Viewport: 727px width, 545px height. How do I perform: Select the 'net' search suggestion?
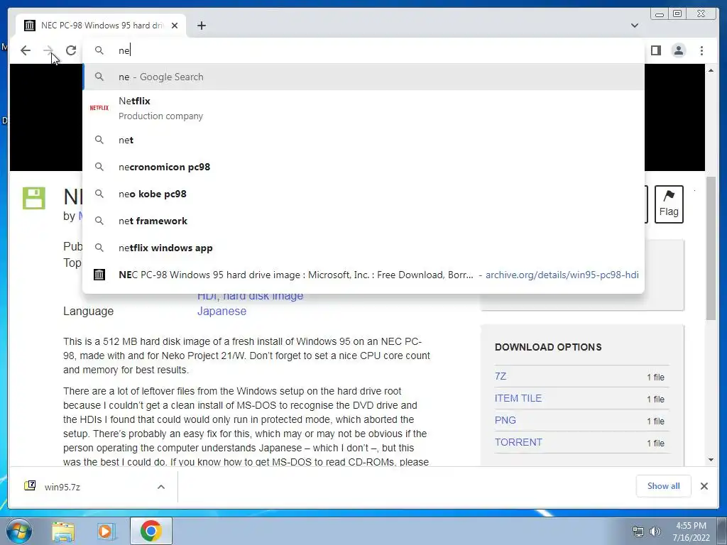pyautogui.click(x=363, y=140)
